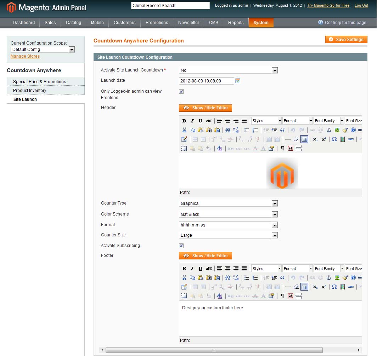Justify text in the Header editor
Viewport: 377px width, 356px height.
pos(244,121)
